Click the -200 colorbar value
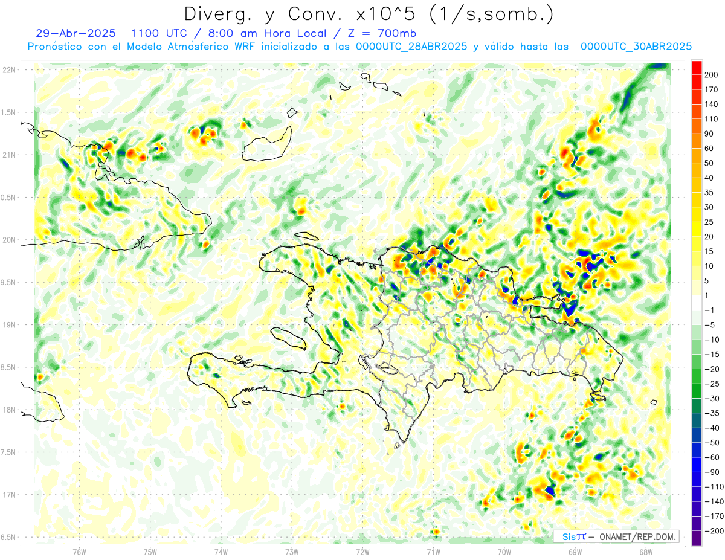725x560 pixels. [715, 532]
